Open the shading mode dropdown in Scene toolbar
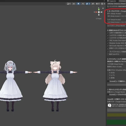This screenshot has width=126, height=126. (x=69, y=4)
